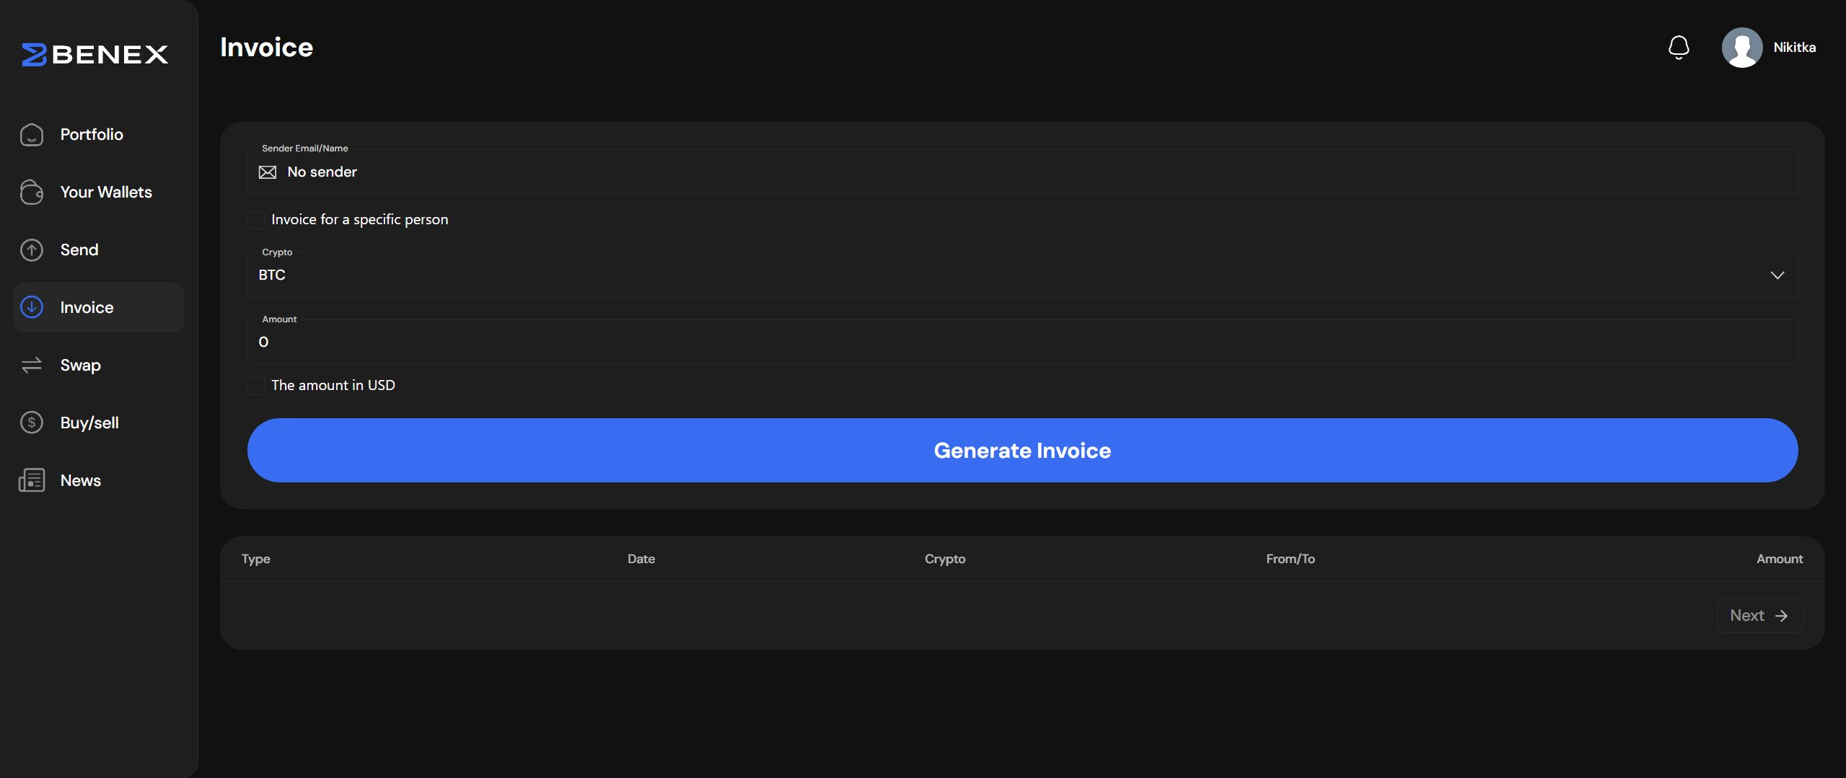This screenshot has width=1846, height=778.
Task: Click the Your Wallets sidebar icon
Action: coord(32,192)
